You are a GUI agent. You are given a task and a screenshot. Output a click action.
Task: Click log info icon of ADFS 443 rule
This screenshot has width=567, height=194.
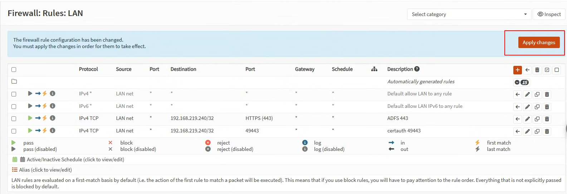[53, 118]
